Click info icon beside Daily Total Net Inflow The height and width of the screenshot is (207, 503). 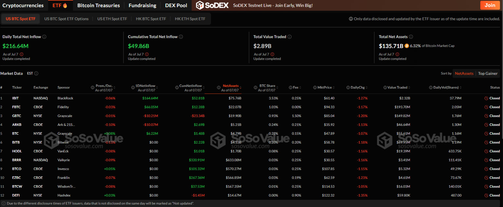[44, 37]
